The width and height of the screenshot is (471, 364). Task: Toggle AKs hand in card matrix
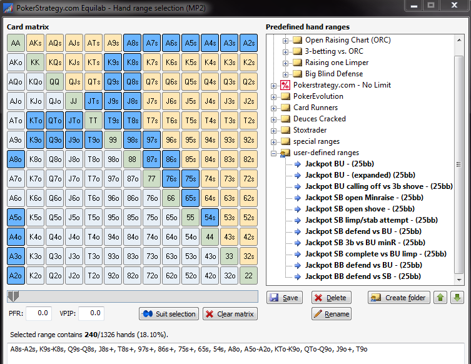click(35, 43)
